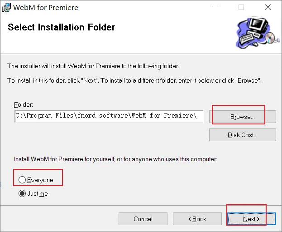Show Disk Cost information
This screenshot has height=232, width=282.
(242, 135)
